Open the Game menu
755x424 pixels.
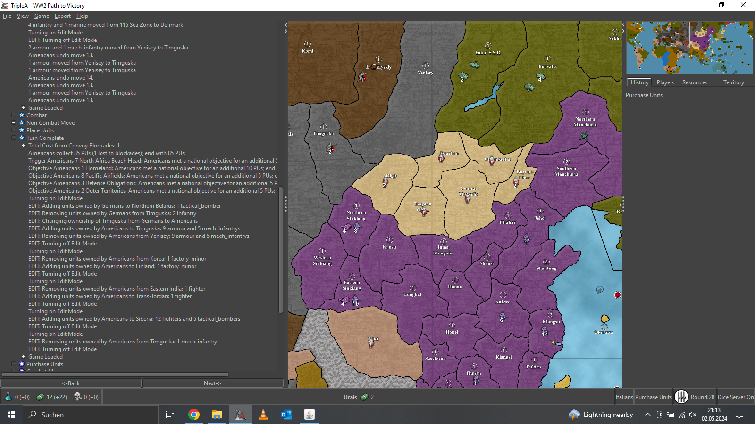(x=42, y=16)
